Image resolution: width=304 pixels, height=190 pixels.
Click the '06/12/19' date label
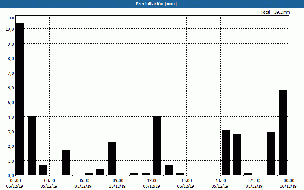(x=288, y=186)
